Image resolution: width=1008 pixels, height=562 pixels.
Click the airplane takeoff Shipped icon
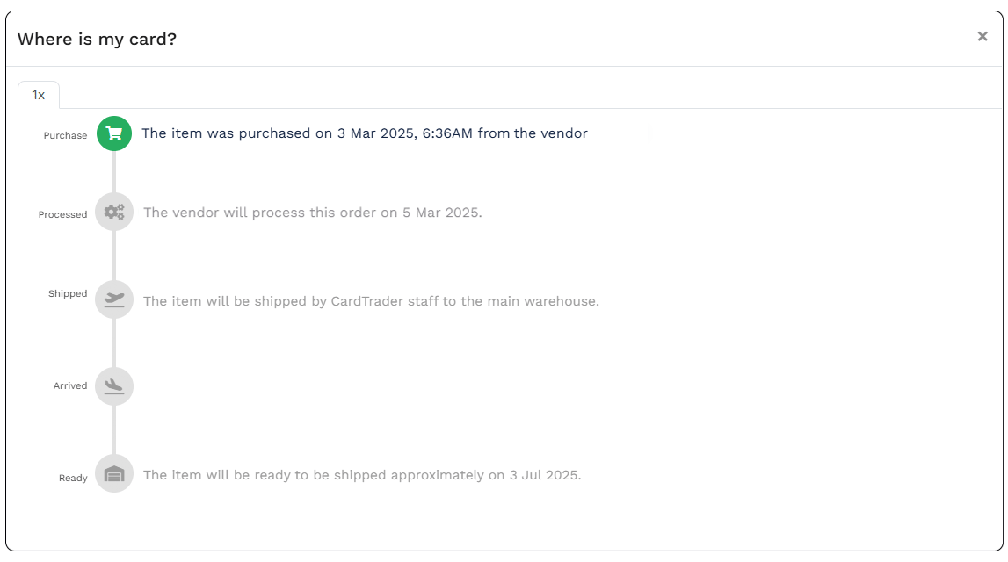tap(114, 299)
